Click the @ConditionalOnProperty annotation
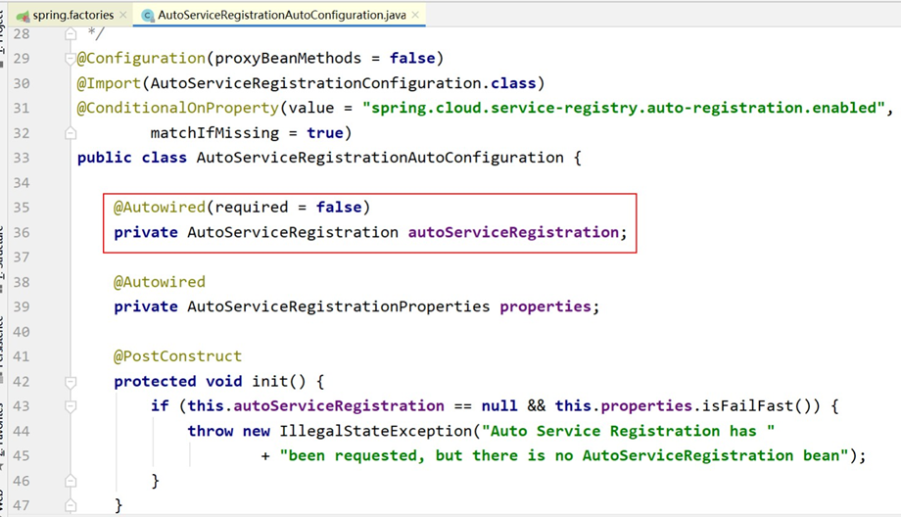This screenshot has width=901, height=517. point(177,108)
